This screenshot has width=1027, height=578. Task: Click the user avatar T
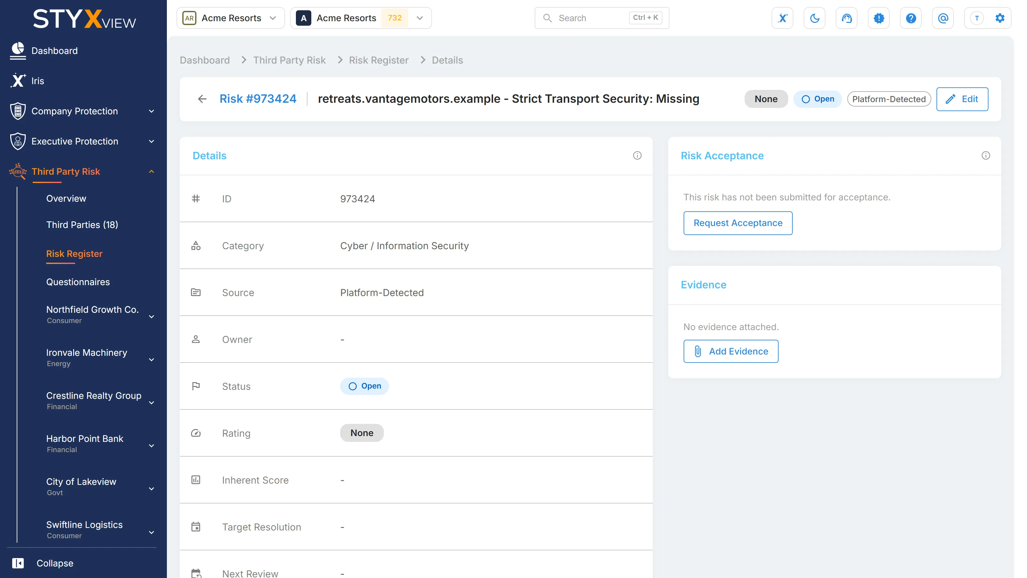tap(977, 18)
